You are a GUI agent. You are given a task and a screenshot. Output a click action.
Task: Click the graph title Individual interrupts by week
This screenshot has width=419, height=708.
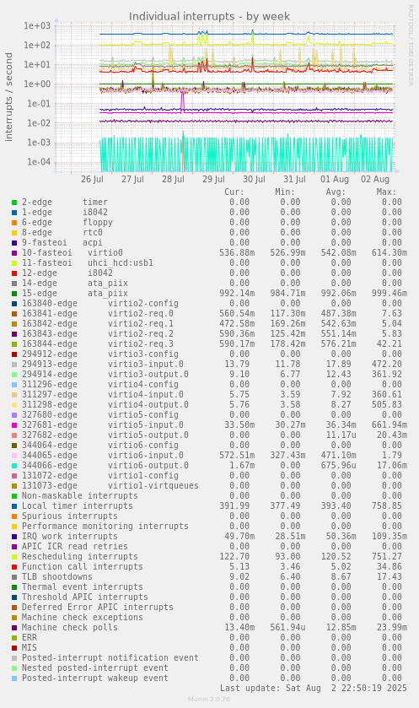[210, 17]
